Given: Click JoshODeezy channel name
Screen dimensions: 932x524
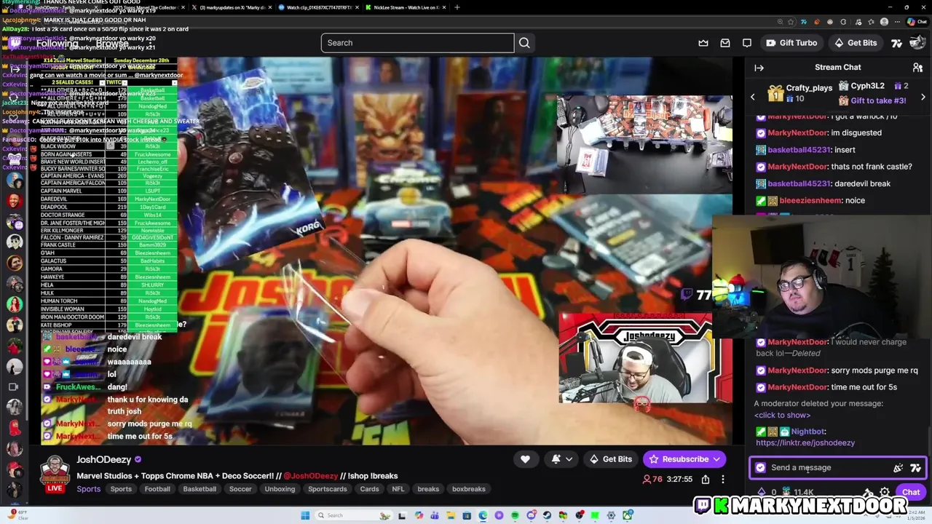Looking at the screenshot, I should [x=104, y=460].
